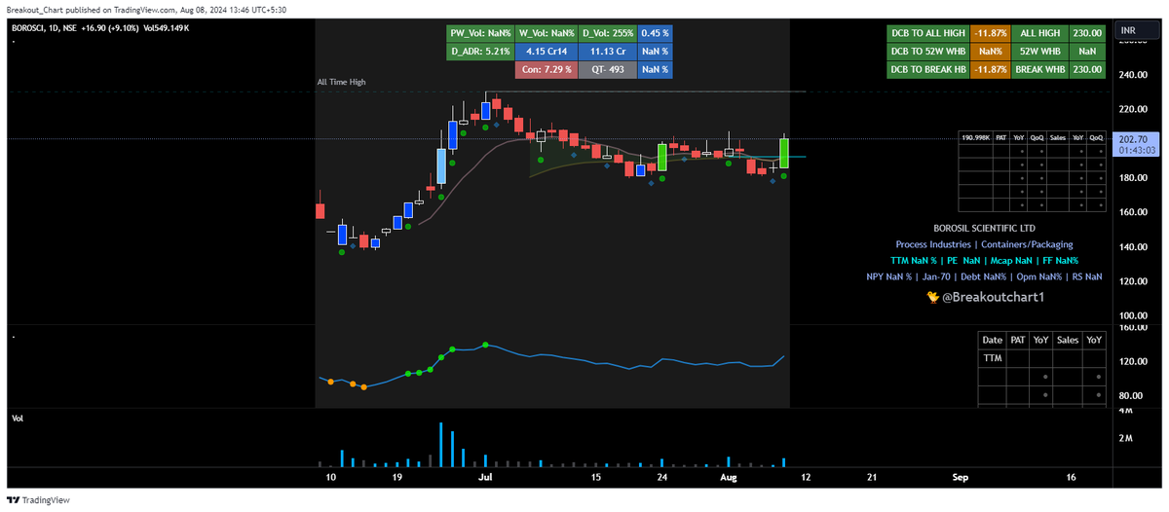Click the DCB TO ALL HIGH label

[928, 33]
